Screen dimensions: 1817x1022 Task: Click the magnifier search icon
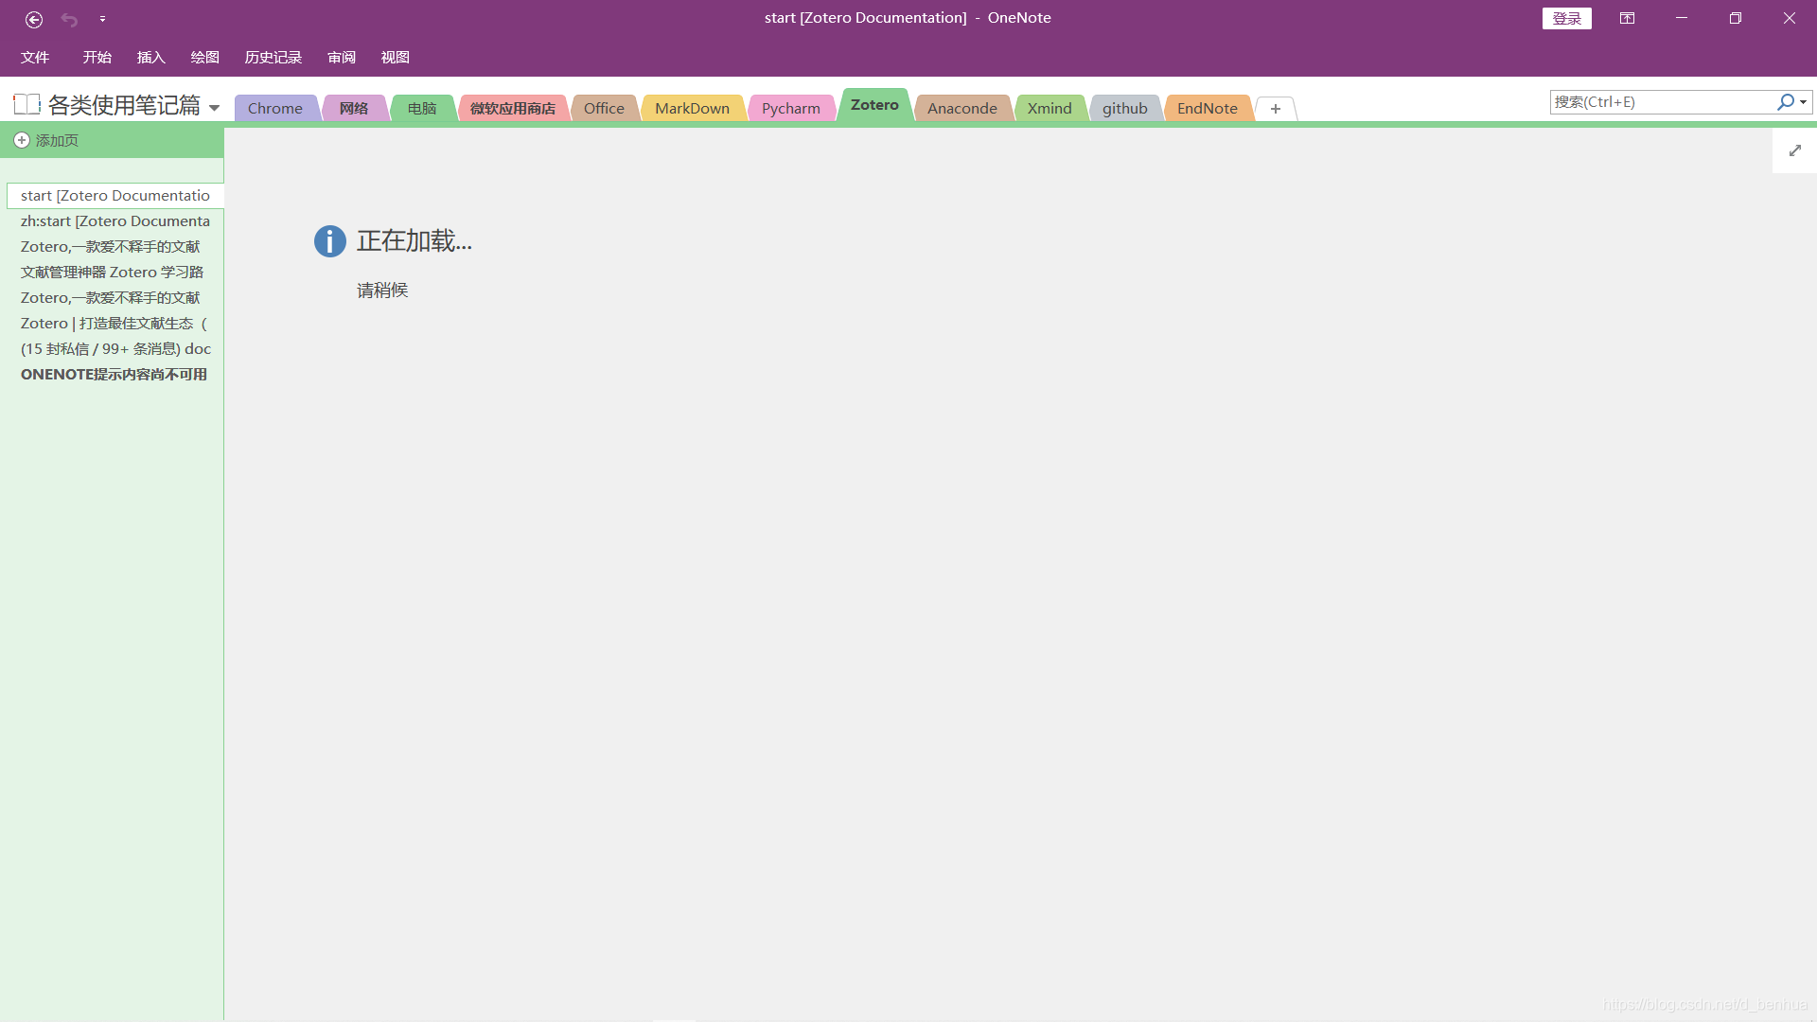pos(1785,101)
